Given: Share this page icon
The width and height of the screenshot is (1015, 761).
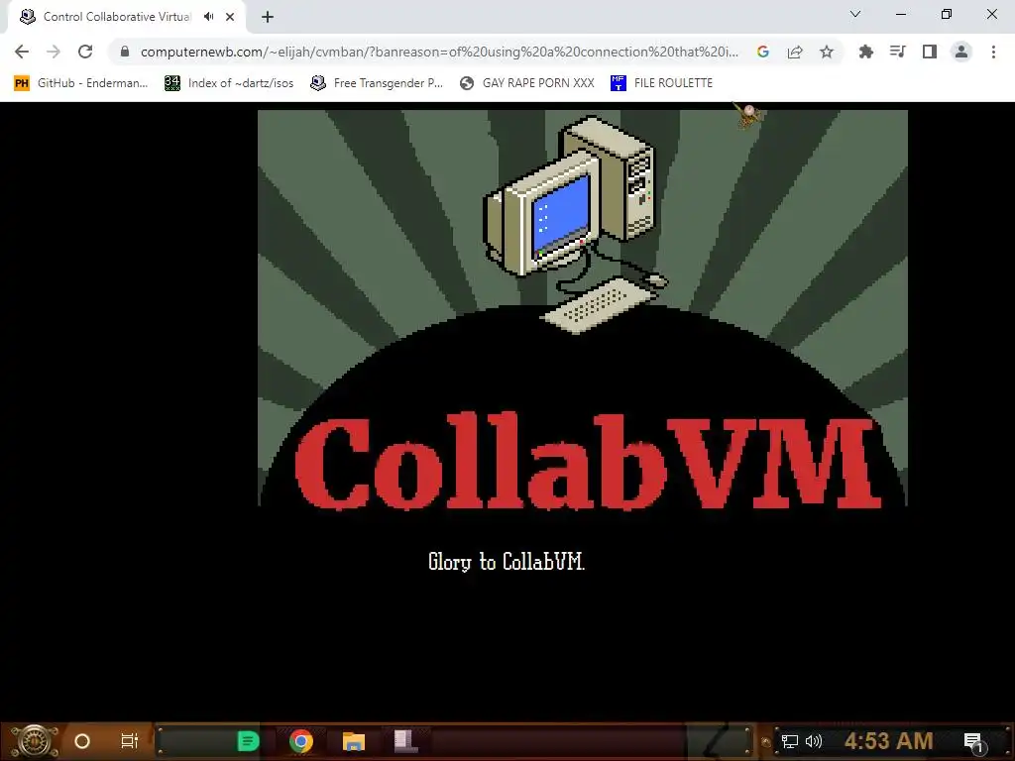Looking at the screenshot, I should pyautogui.click(x=795, y=52).
